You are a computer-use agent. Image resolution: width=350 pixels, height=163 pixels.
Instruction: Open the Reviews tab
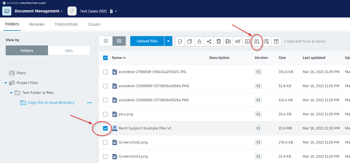(37, 24)
